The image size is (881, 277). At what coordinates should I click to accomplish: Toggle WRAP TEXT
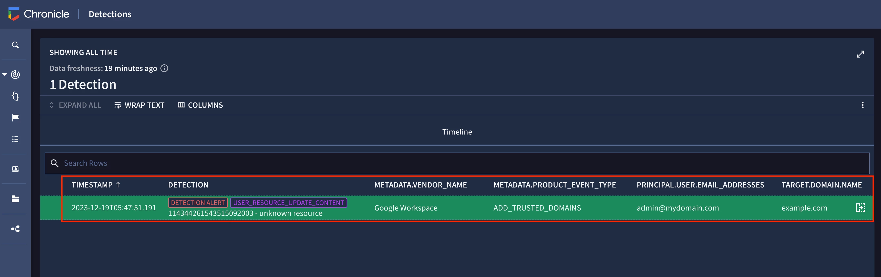click(x=139, y=105)
